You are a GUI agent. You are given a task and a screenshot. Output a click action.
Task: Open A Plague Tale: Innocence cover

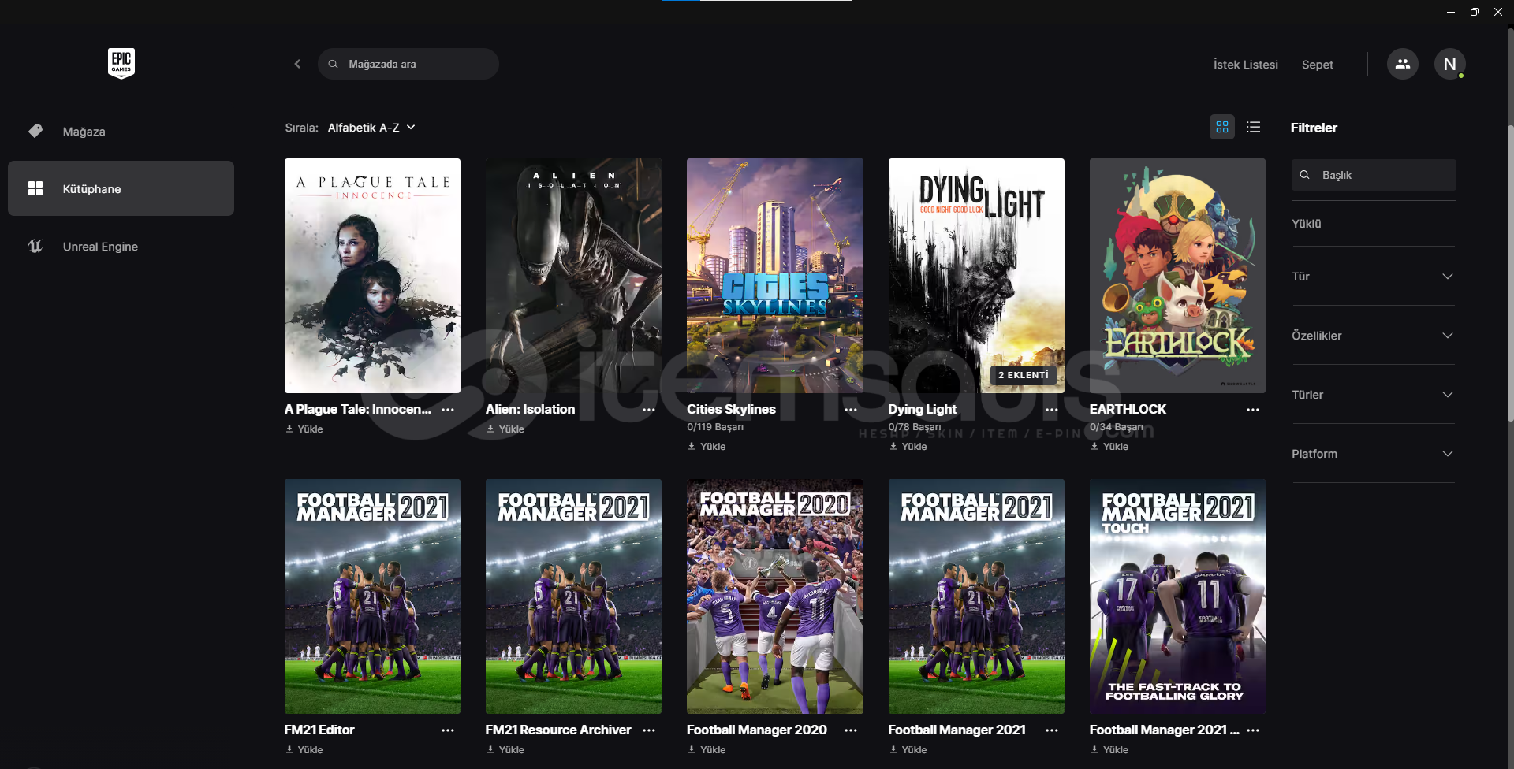[x=372, y=276]
